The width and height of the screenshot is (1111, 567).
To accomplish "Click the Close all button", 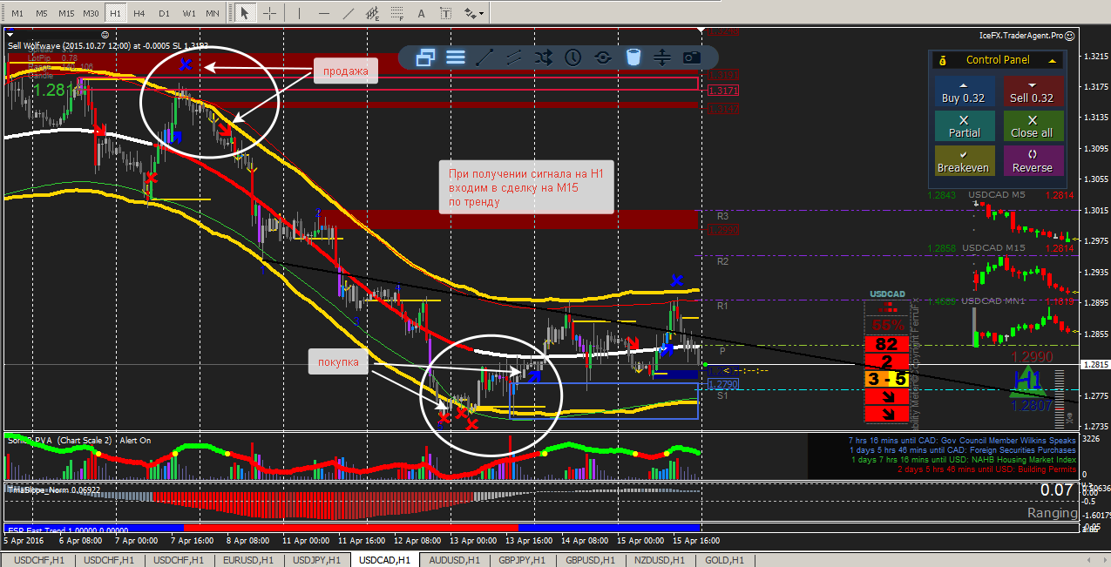I will [x=1032, y=126].
